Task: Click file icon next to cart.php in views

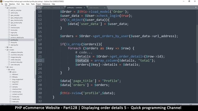Action: (x=11, y=87)
